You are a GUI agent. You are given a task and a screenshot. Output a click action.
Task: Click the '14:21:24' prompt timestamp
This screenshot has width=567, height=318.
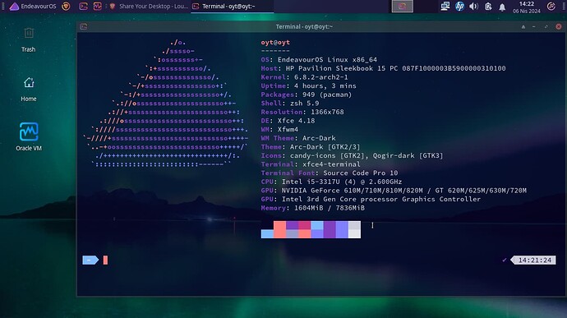pos(534,260)
